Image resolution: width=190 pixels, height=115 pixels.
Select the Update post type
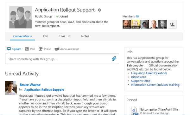14,49
